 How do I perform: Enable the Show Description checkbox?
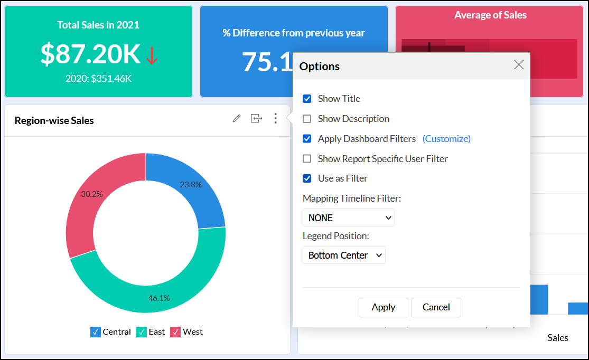pos(307,119)
